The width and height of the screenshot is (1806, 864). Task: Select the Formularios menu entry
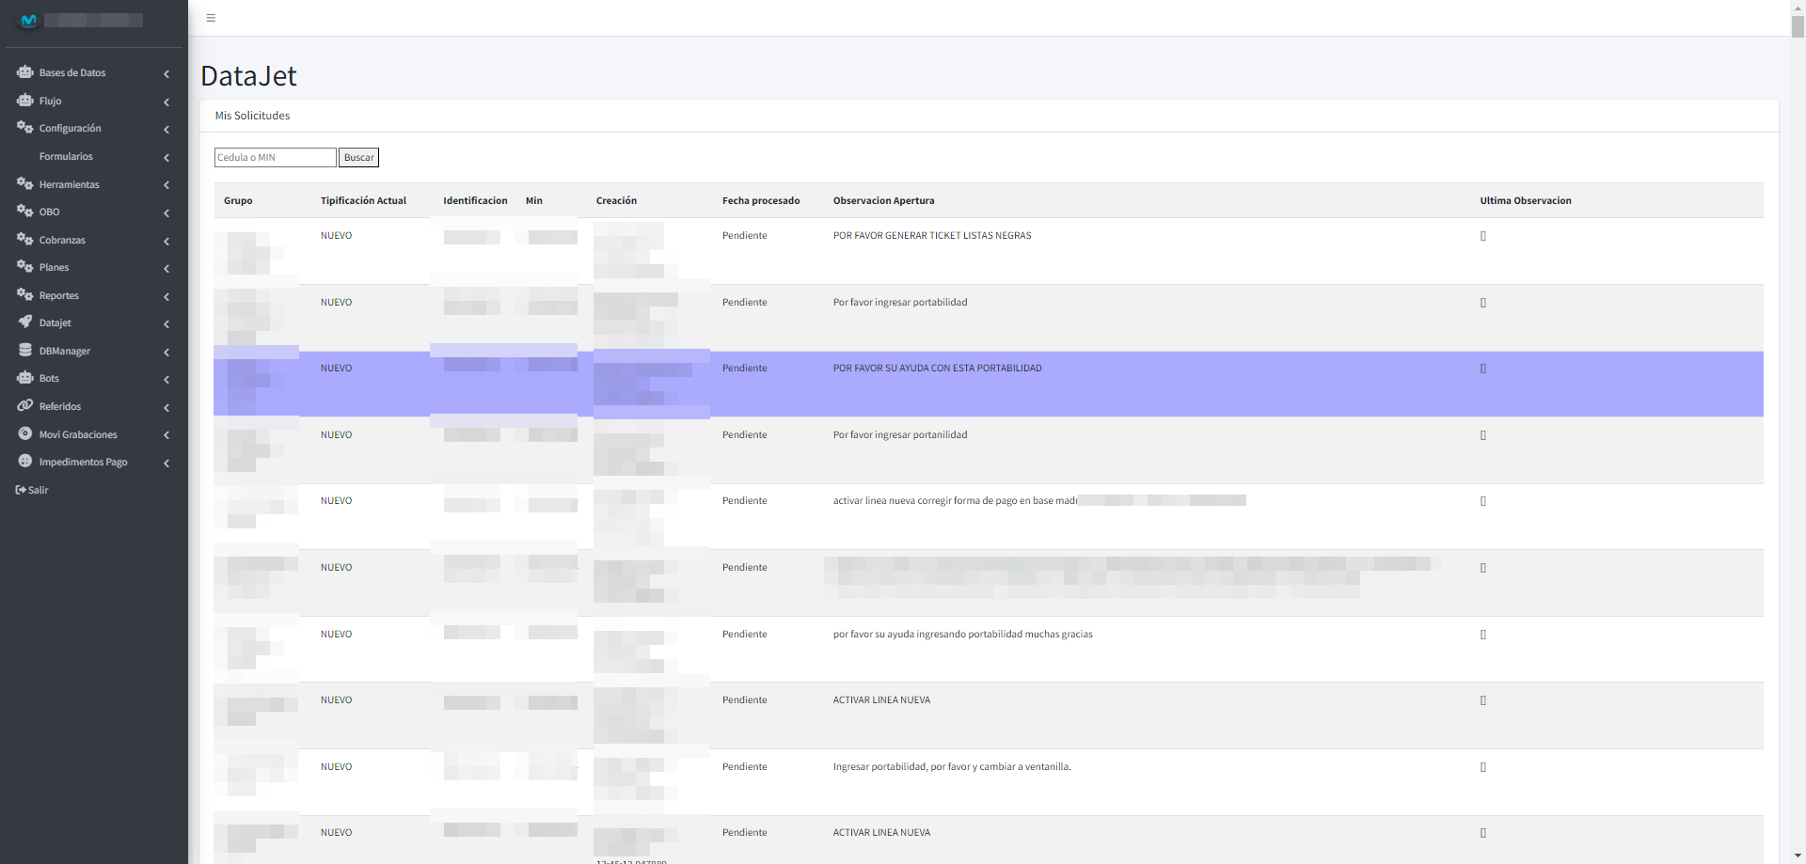coord(66,156)
